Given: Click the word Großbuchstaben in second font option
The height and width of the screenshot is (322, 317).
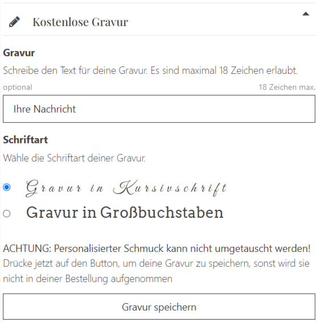Looking at the screenshot, I should pos(162,213).
